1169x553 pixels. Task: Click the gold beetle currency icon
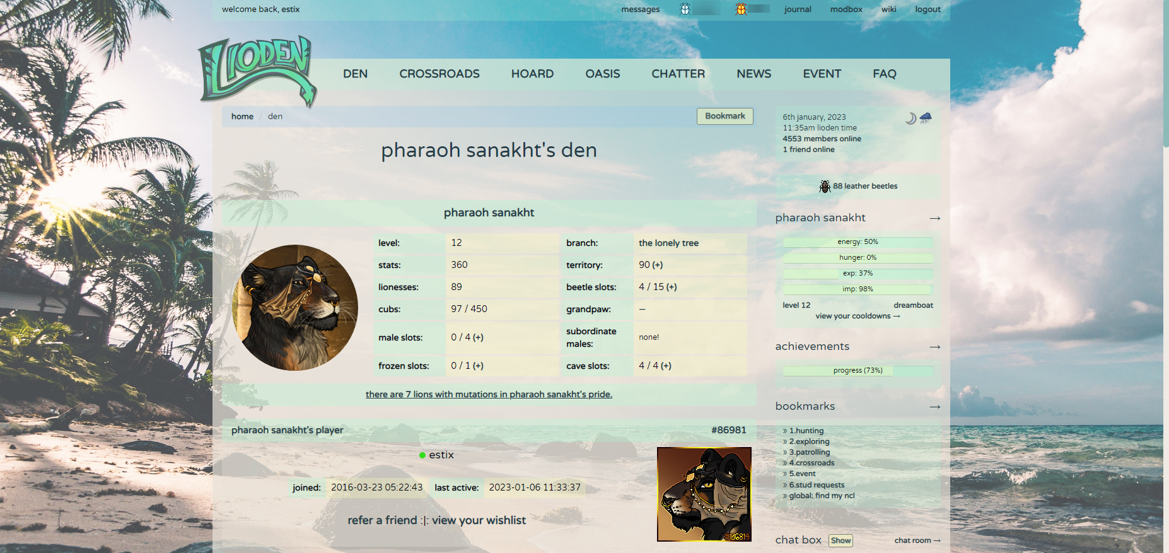point(741,9)
